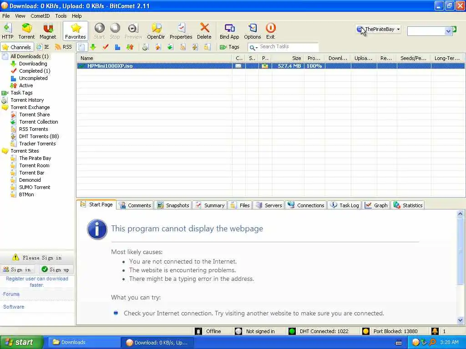Switch to the Connections tab
The image size is (466, 349).
coord(306,205)
